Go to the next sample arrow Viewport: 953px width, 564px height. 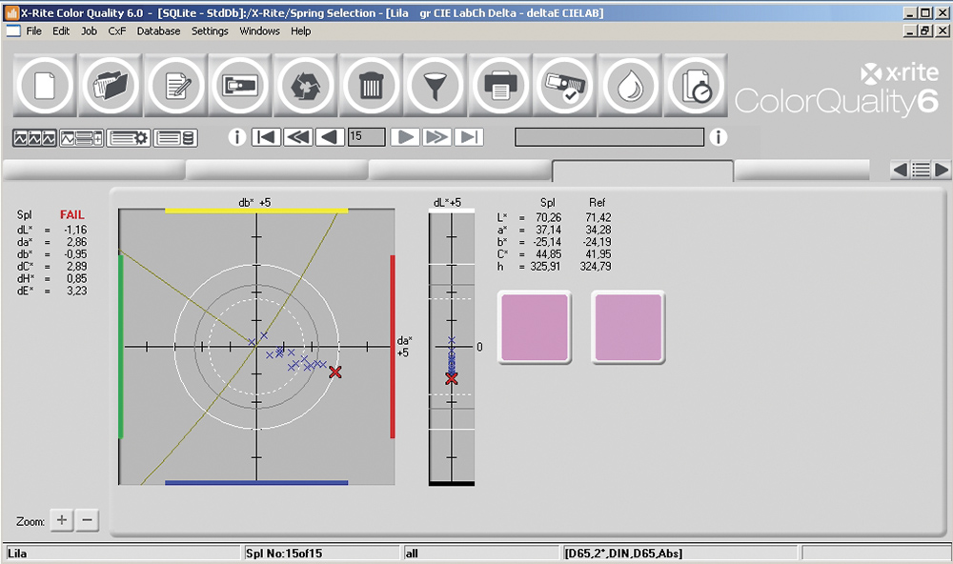pos(404,137)
